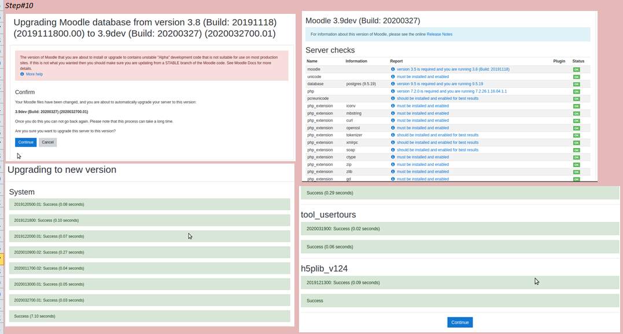Open pcreunicode's 'should be installed' report link

click(x=437, y=98)
